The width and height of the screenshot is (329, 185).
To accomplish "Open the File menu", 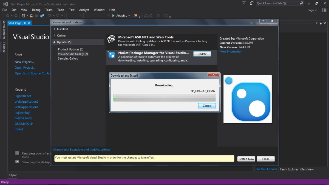I will pos(5,10).
